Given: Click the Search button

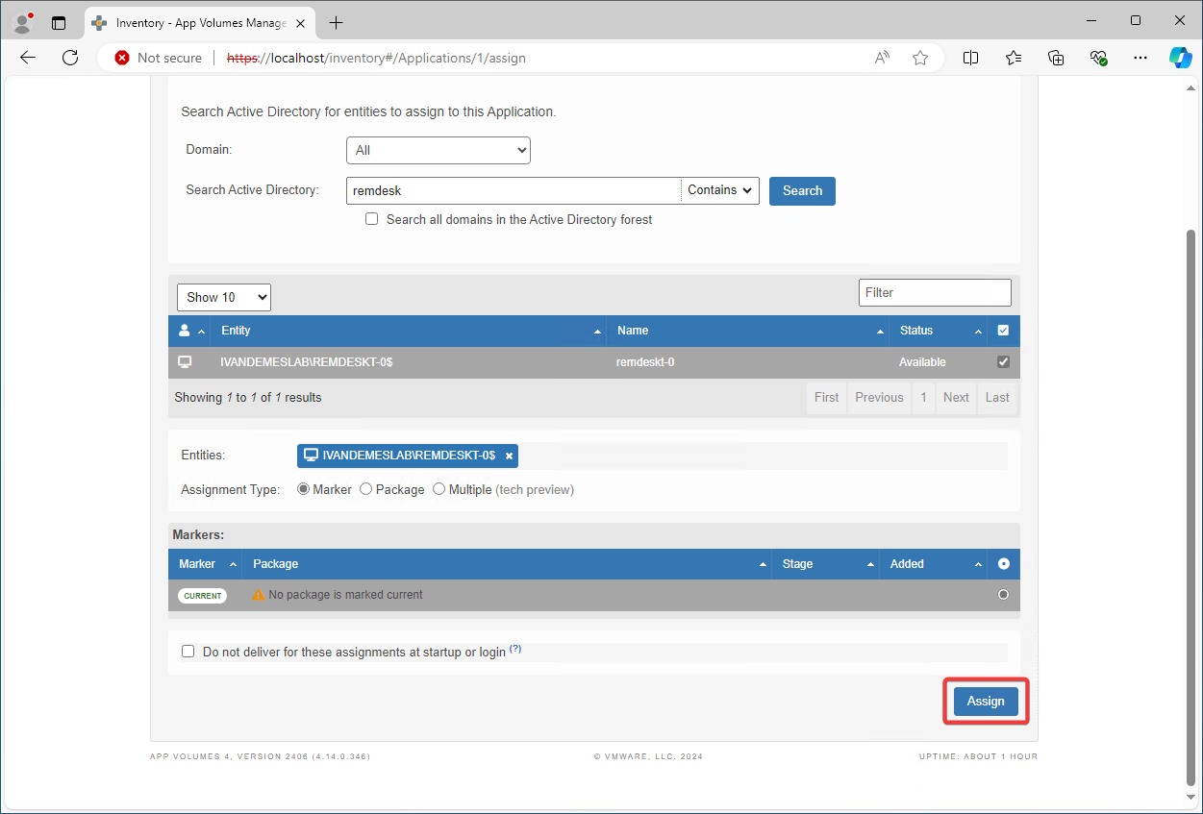Looking at the screenshot, I should [802, 190].
